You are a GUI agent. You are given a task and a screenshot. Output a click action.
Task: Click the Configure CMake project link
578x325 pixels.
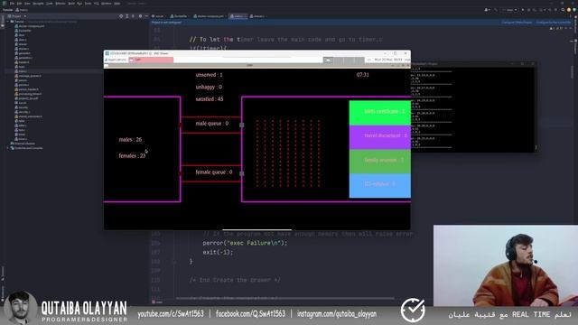pos(517,23)
